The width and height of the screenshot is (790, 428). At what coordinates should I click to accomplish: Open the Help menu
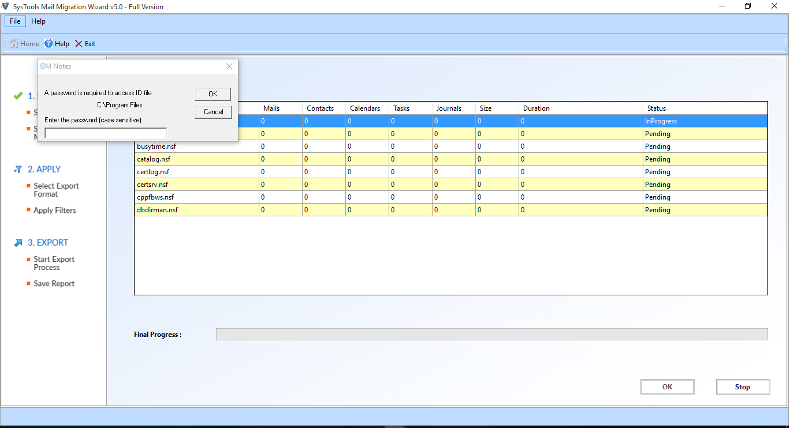38,21
